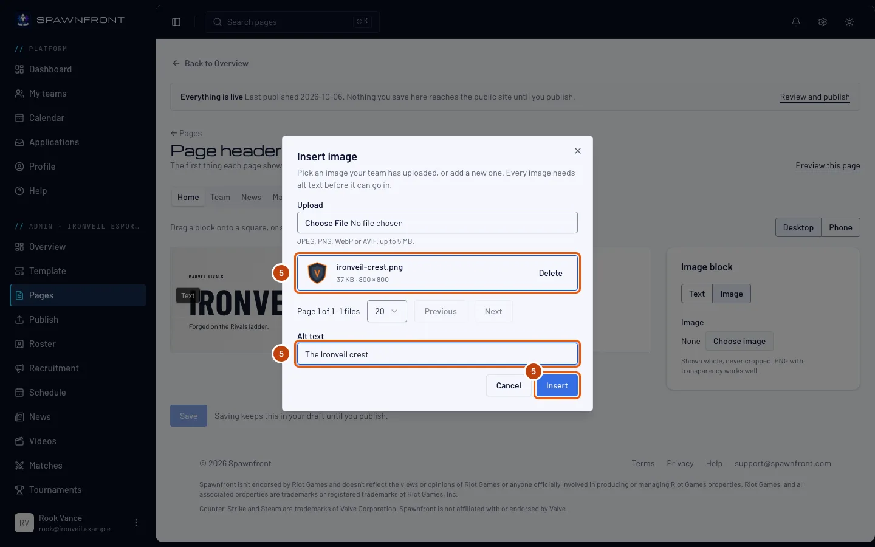This screenshot has height=547, width=875.
Task: Toggle the sidebar panel icon
Action: [176, 22]
